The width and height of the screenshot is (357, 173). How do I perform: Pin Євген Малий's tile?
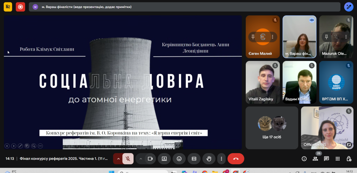252,37
